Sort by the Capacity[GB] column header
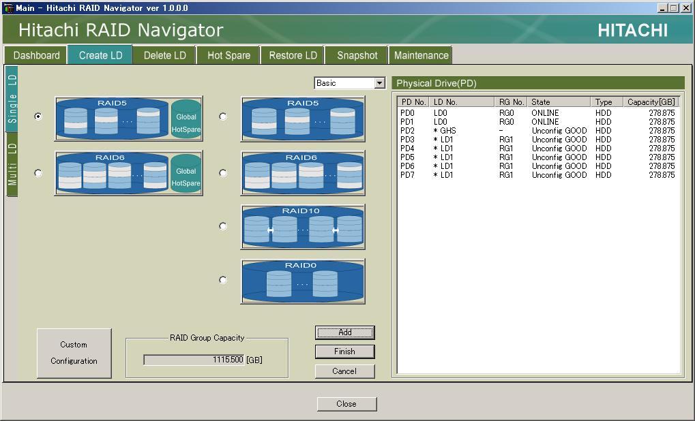 [651, 102]
